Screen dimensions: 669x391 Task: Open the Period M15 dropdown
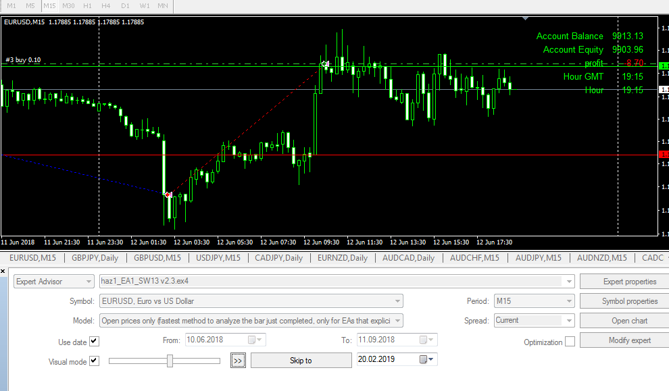[x=534, y=301]
